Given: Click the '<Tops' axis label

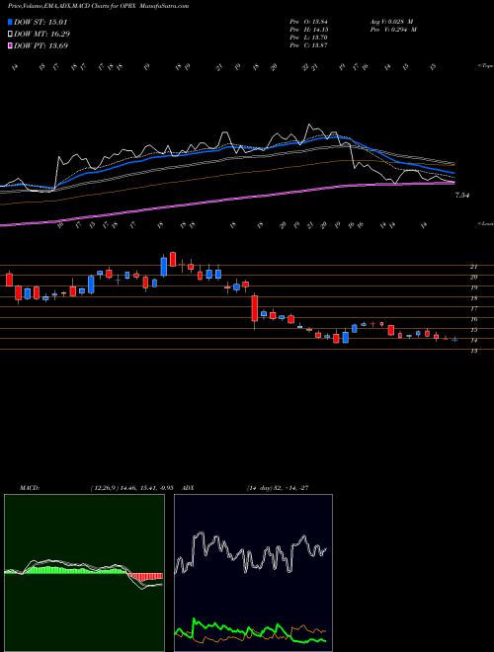Looking at the screenshot, I should (x=485, y=66).
